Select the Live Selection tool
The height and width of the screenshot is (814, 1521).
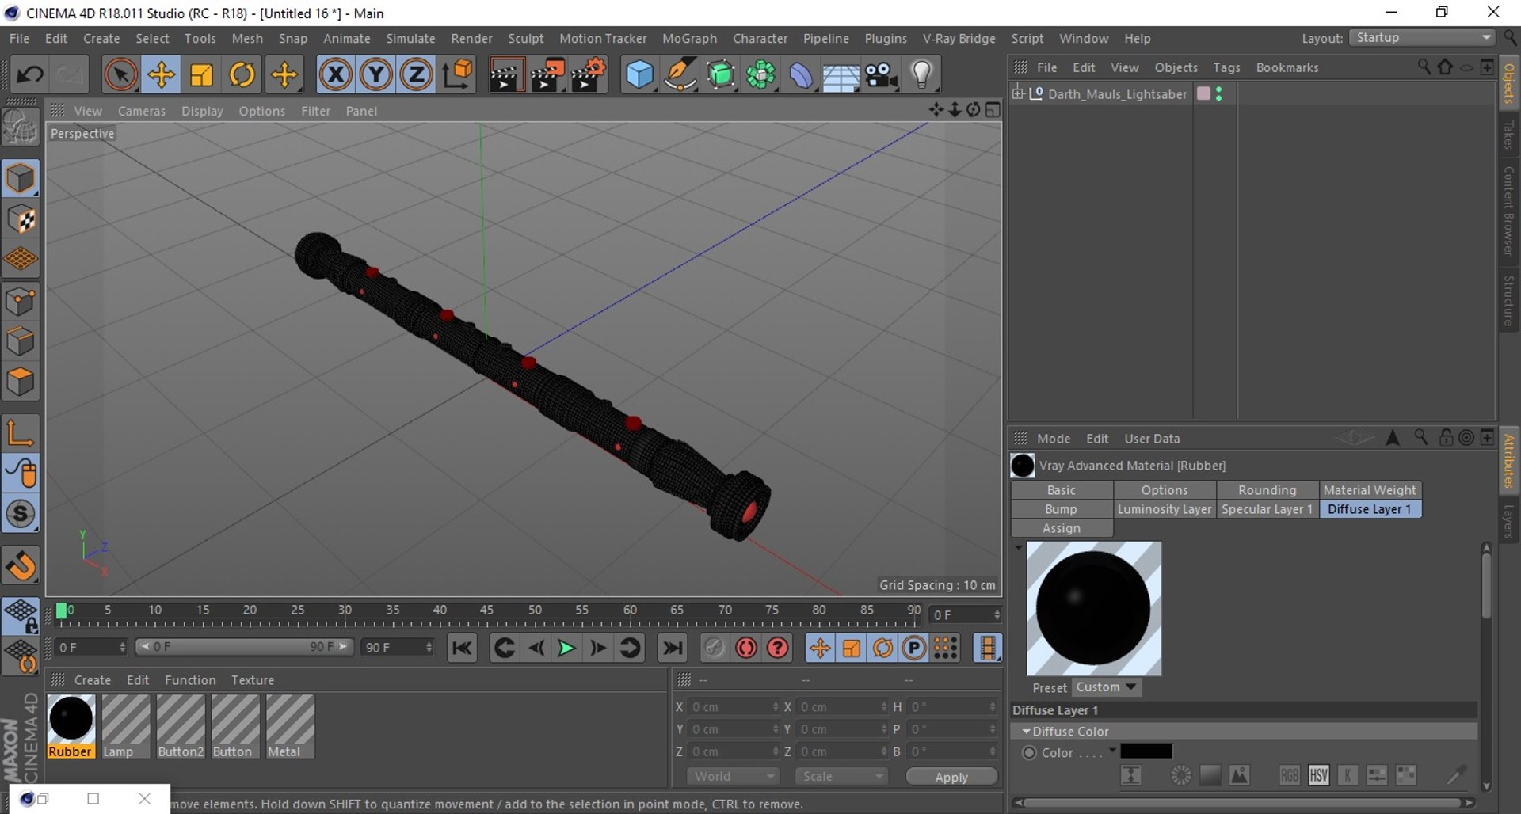click(120, 75)
